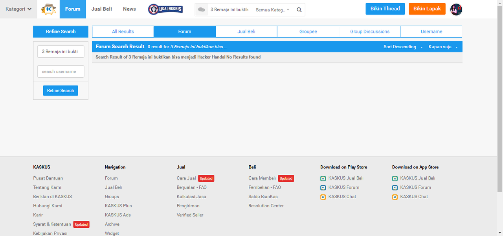Screen dimensions: 503x236
Task: Open Kalkulasi Jasa footer link
Action: [x=191, y=197]
